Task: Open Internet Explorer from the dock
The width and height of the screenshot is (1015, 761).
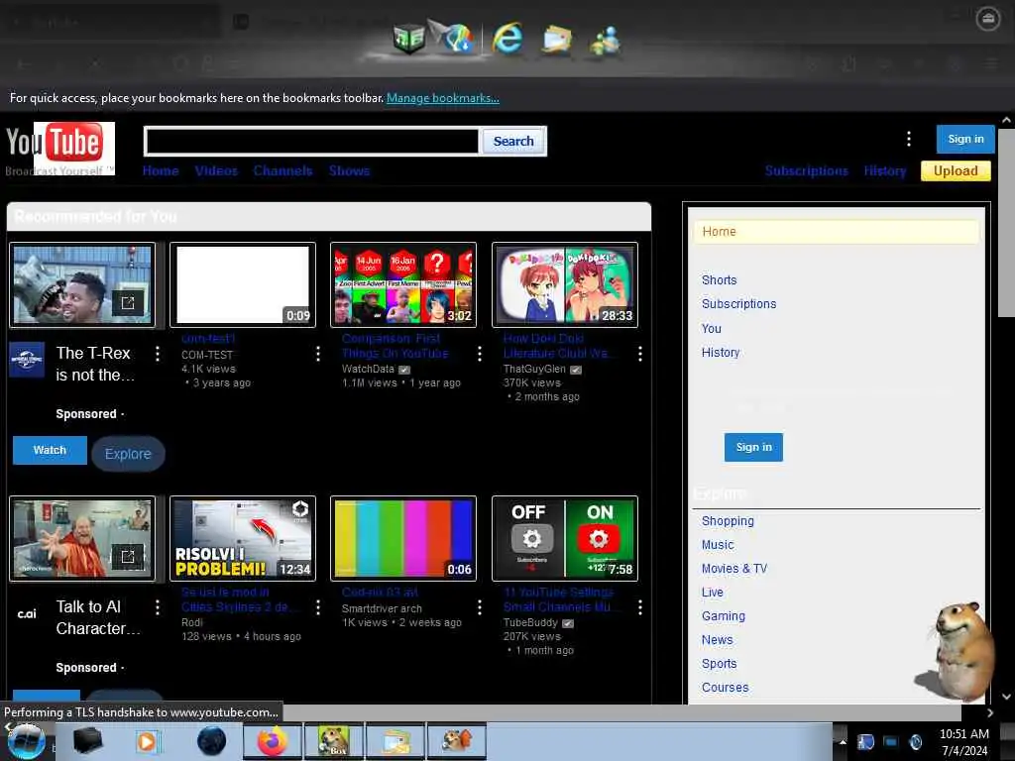Action: (507, 38)
